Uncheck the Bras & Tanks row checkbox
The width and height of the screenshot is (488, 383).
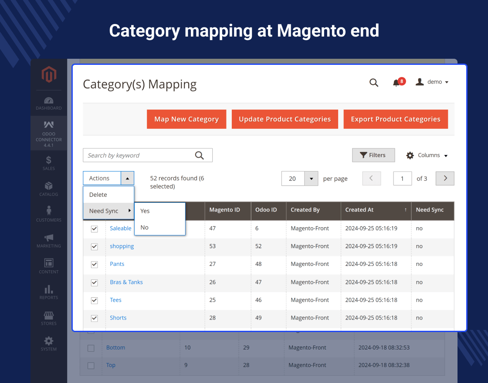[94, 282]
